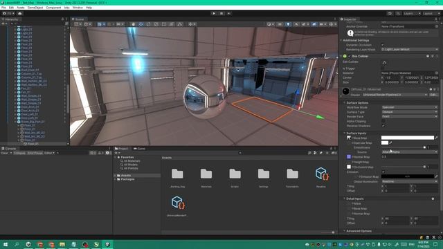
Task: Start Play mode with the Play button
Action: click(x=214, y=13)
